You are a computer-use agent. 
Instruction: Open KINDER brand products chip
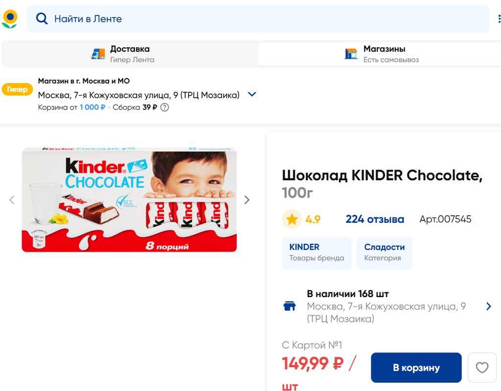click(x=317, y=253)
